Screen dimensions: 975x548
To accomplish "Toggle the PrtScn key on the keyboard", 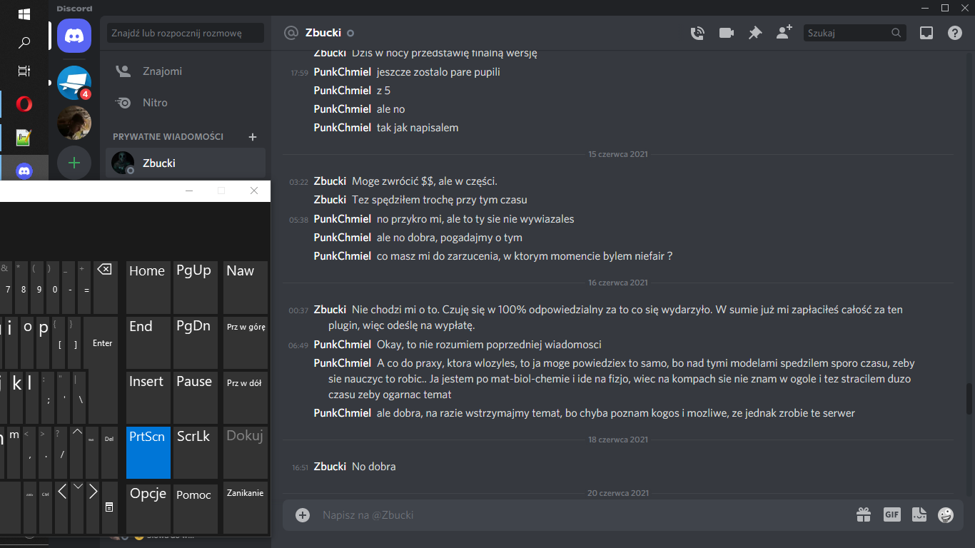I will pos(148,452).
